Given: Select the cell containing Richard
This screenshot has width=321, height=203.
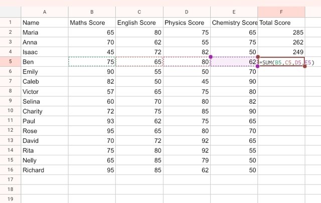Looking at the screenshot, I should (45, 170).
